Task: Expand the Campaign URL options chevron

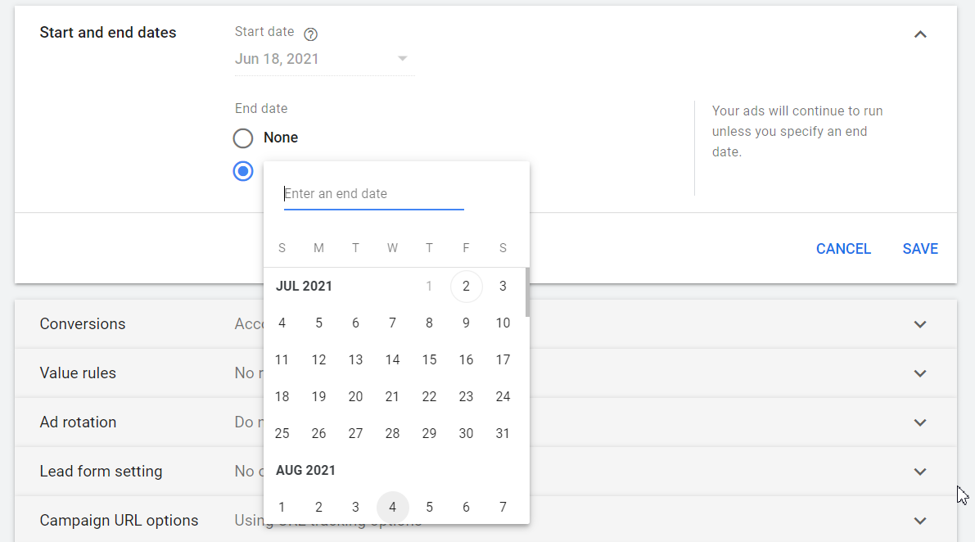Action: [920, 521]
